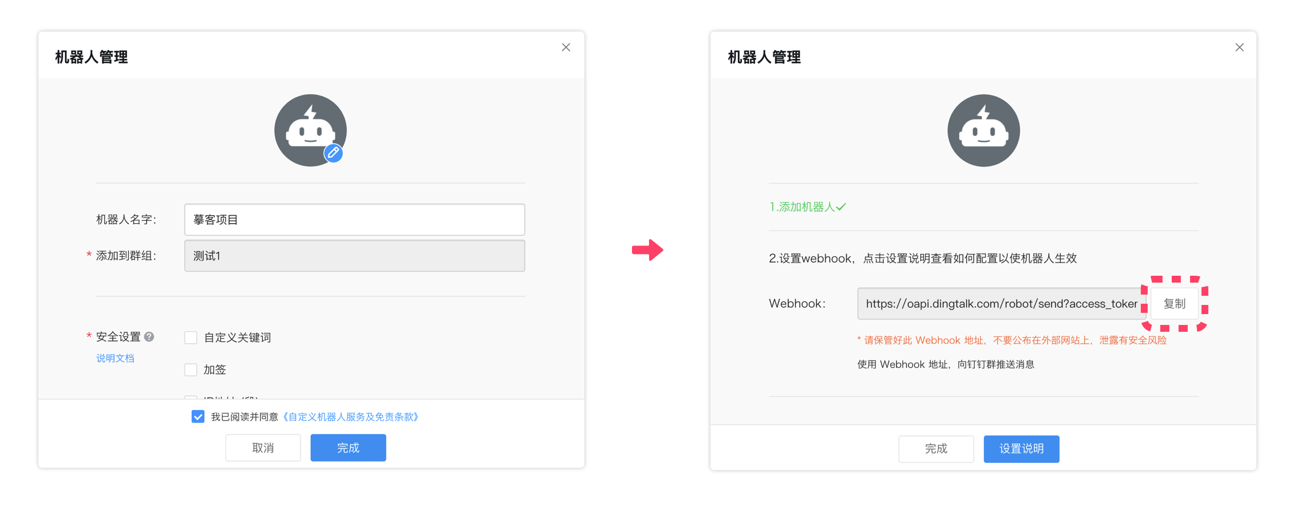Click the robot avatar in the Webhook dialog
The height and width of the screenshot is (508, 1296).
pyautogui.click(x=983, y=130)
